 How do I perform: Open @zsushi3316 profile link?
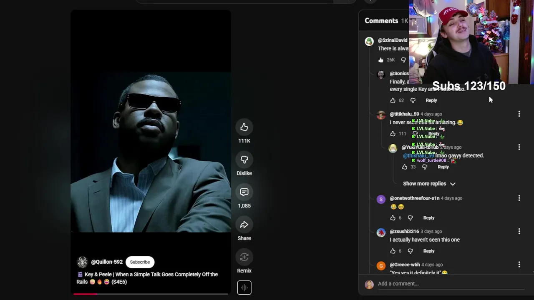pyautogui.click(x=404, y=232)
